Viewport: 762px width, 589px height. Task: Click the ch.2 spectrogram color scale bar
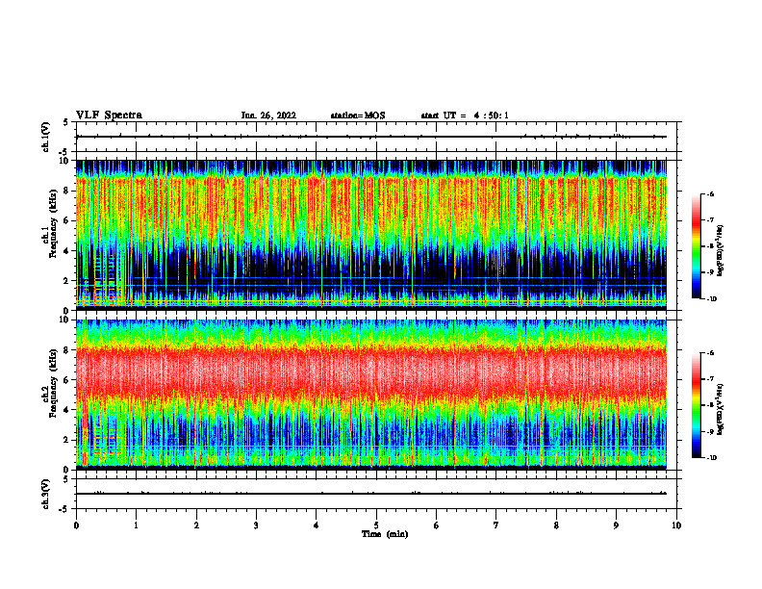pos(696,405)
